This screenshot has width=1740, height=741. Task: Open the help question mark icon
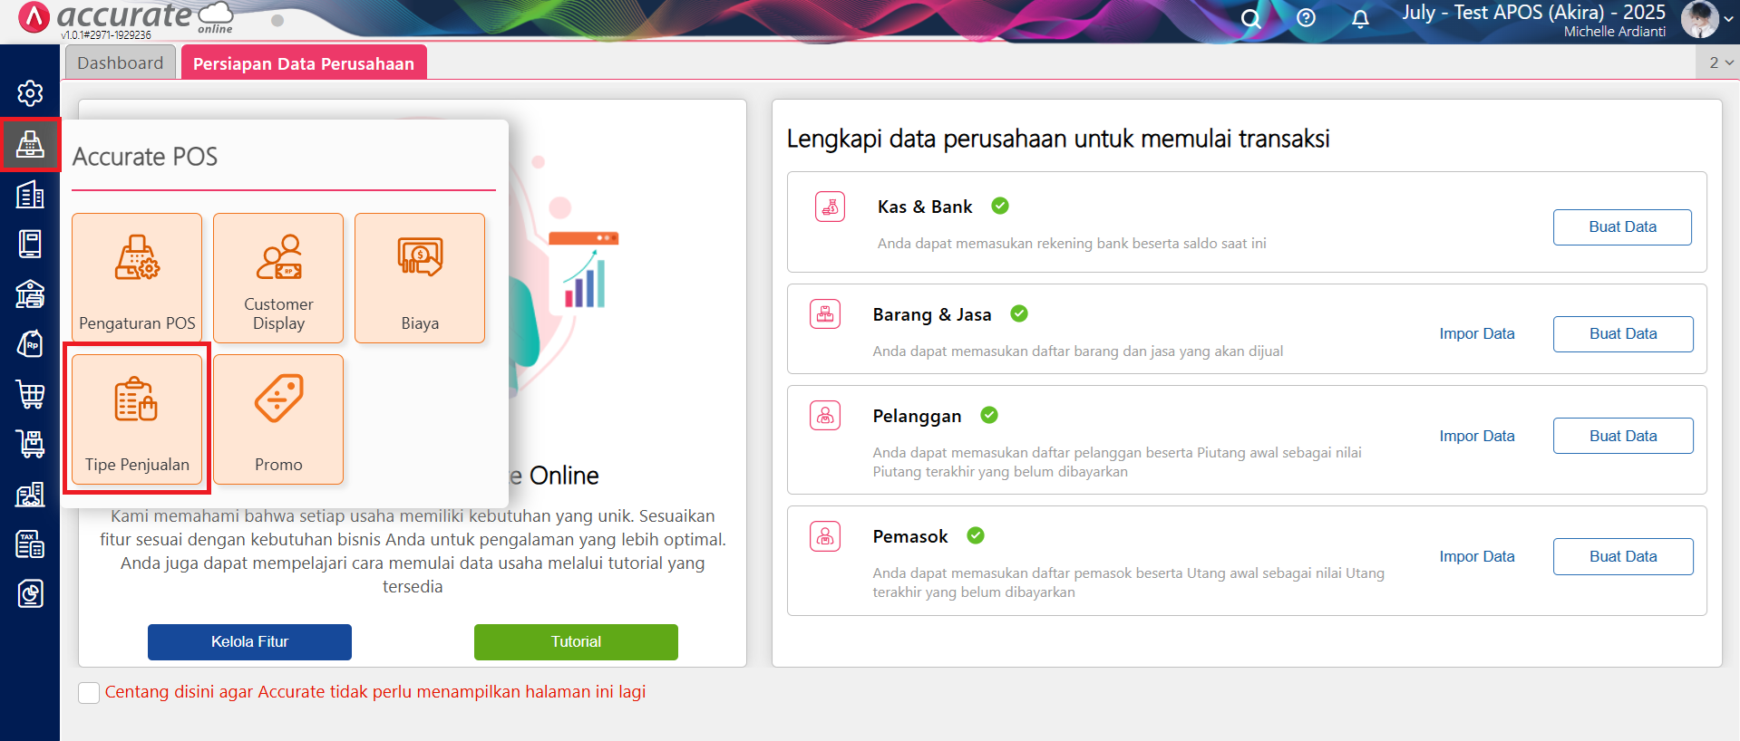click(1306, 18)
